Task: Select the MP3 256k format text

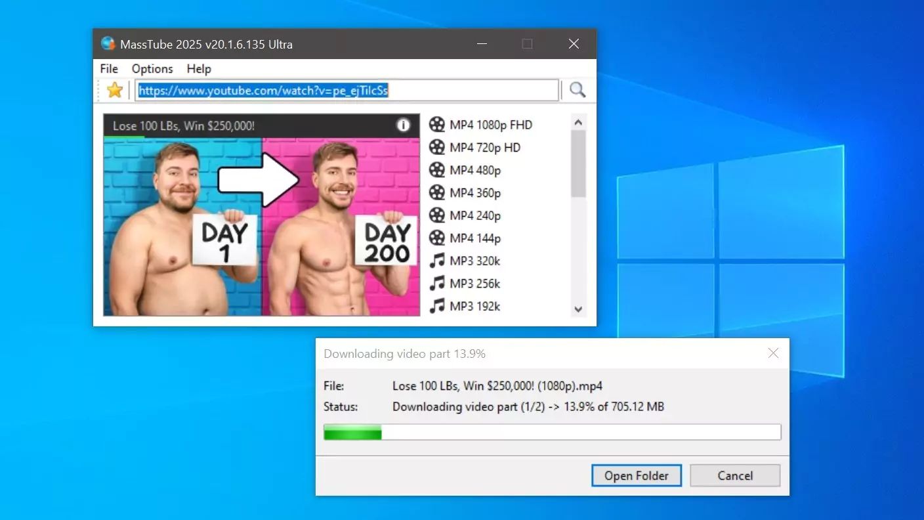Action: 475,284
